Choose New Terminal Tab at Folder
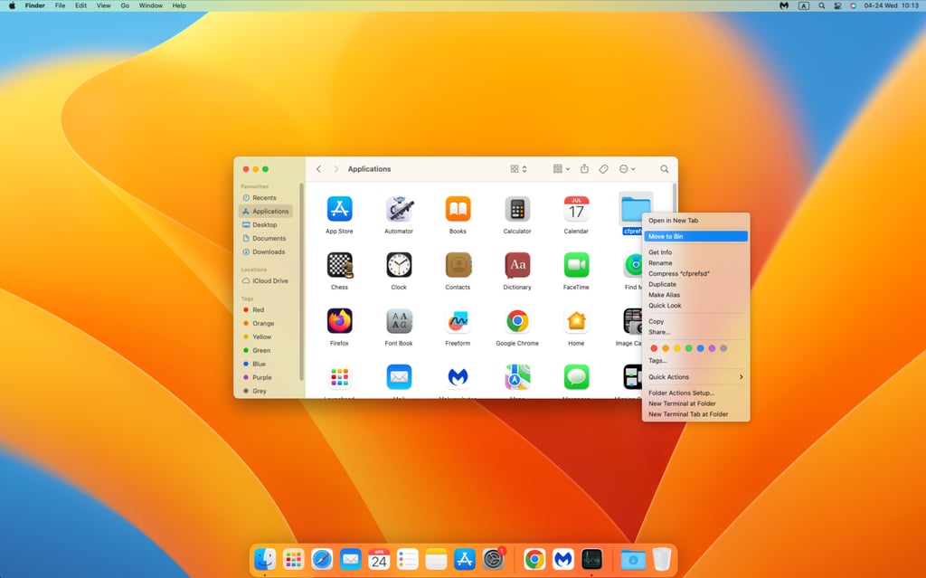926x578 pixels. click(x=695, y=414)
